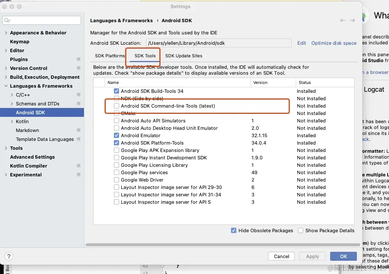Check Layout Inspector image server for API 31-34
Screen dimensions: 389x274
pyautogui.click(x=116, y=195)
